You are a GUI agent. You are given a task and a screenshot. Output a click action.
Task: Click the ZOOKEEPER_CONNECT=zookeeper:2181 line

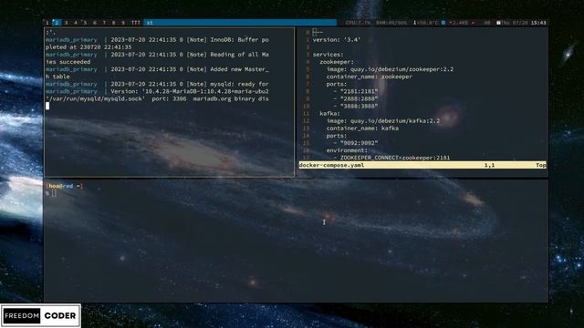coord(391,158)
